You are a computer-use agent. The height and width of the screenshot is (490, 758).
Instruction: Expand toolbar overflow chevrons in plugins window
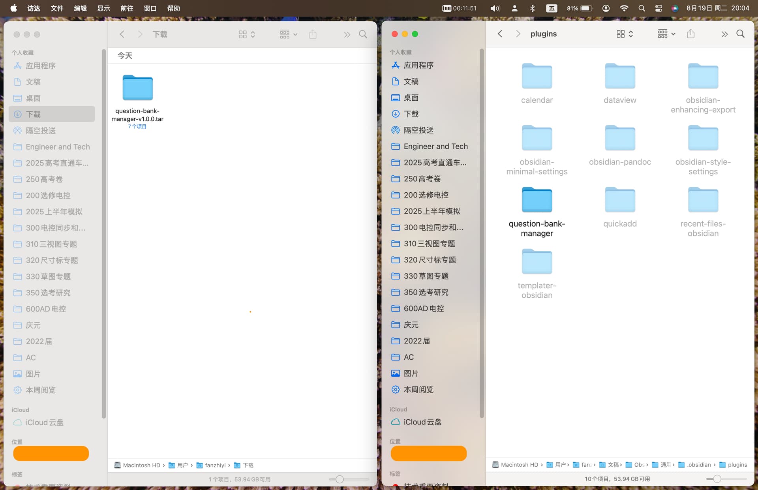pos(724,34)
